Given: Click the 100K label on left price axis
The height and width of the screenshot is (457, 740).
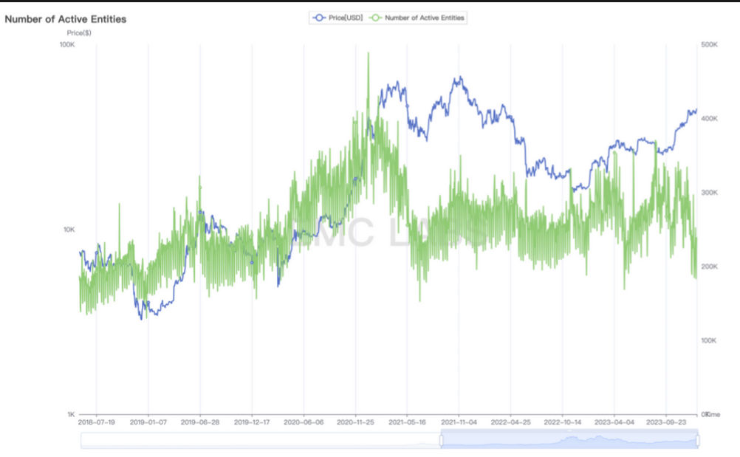Looking at the screenshot, I should coord(66,45).
